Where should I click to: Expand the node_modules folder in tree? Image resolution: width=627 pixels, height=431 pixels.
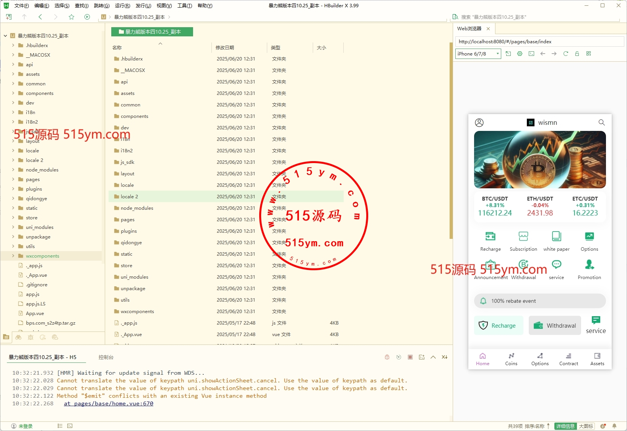(13, 170)
